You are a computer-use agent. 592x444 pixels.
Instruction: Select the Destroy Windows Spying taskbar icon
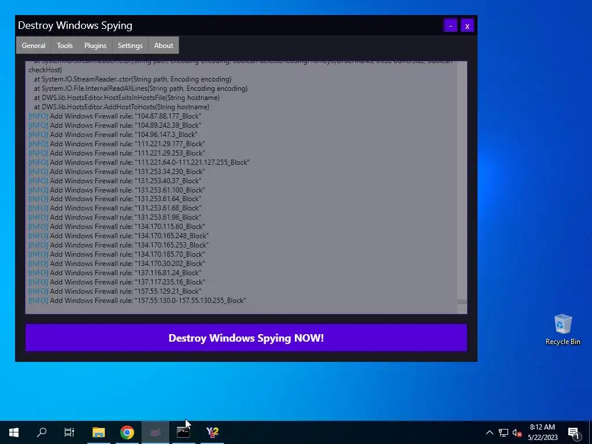coord(155,432)
